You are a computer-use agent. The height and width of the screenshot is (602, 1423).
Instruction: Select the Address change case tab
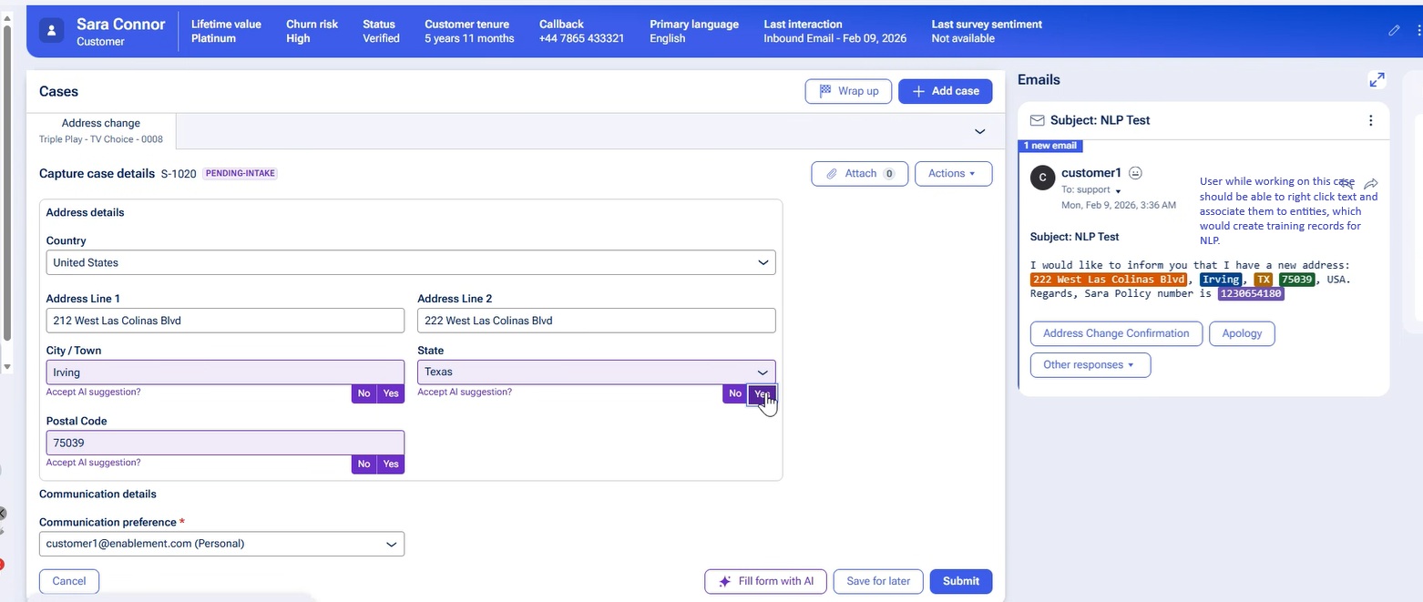pos(101,130)
